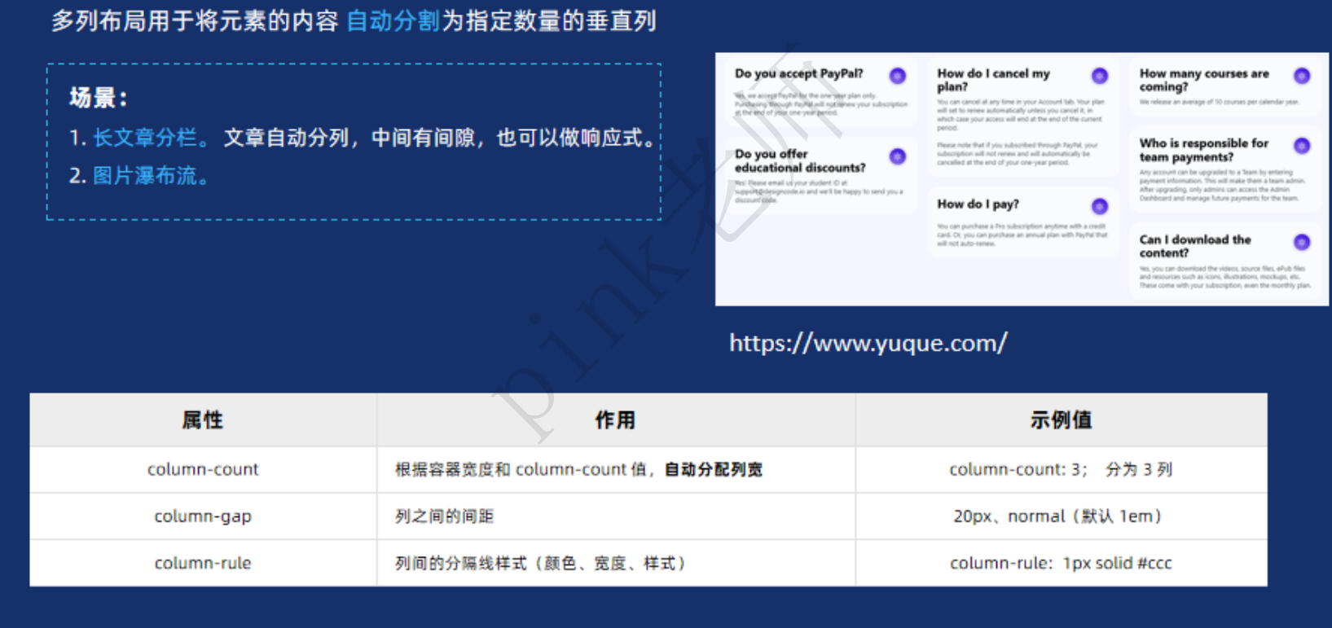Viewport: 1332px width, 628px height.
Task: Click the "How do I pay?" question heading
Action: (x=978, y=204)
